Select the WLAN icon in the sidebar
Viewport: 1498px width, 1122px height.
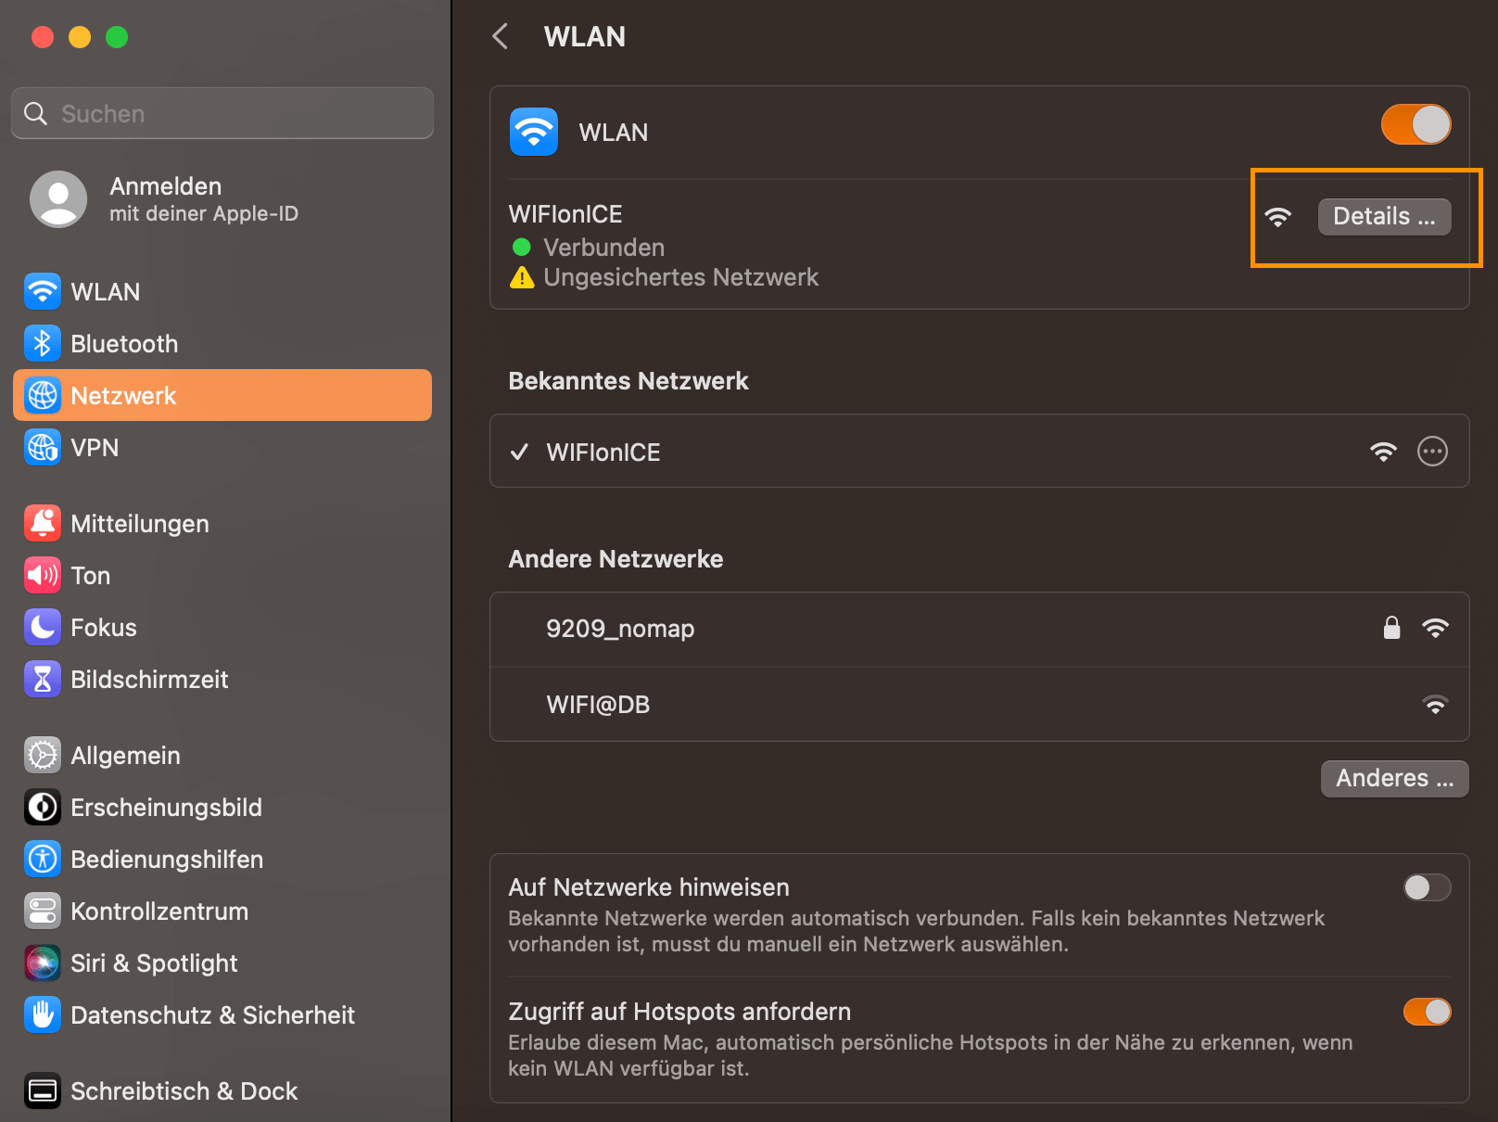(42, 291)
